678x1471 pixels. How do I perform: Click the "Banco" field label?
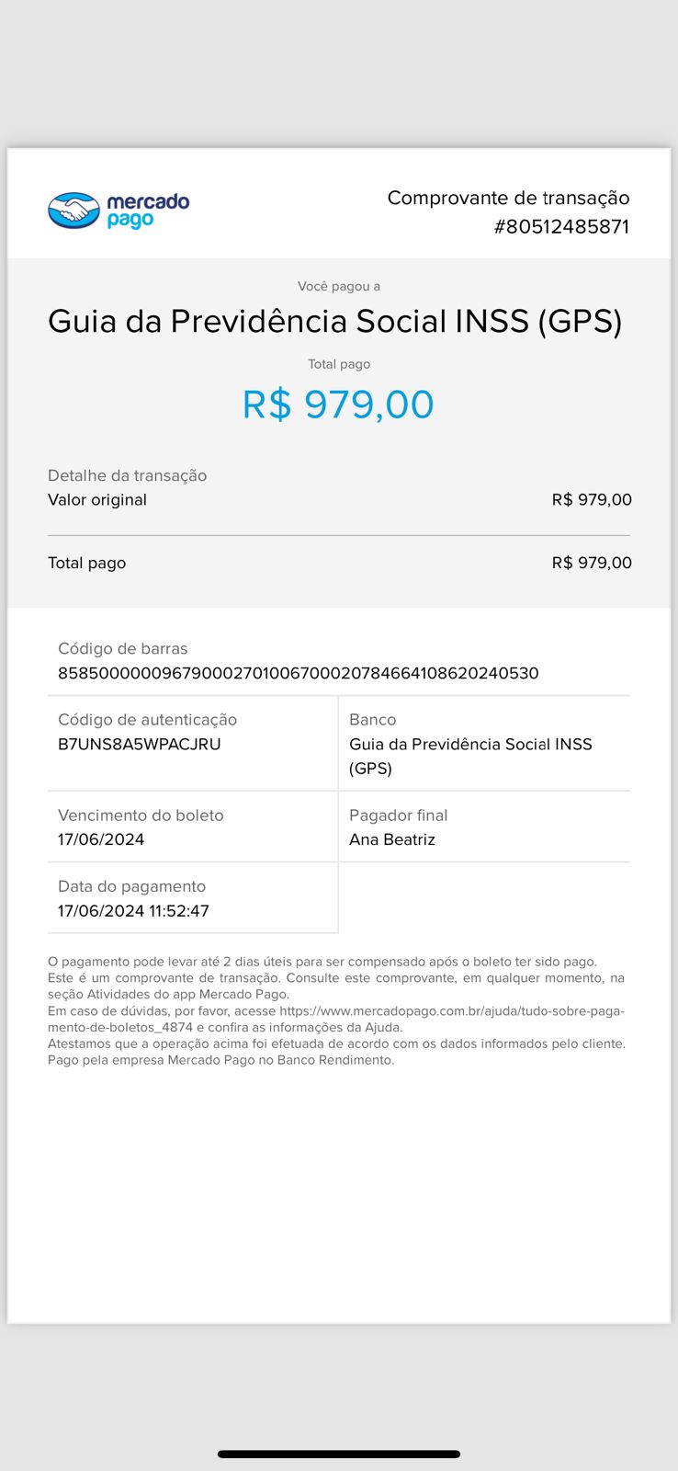(x=372, y=720)
